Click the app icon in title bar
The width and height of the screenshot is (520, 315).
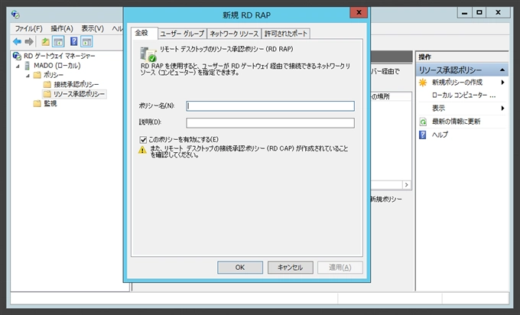tap(15, 15)
